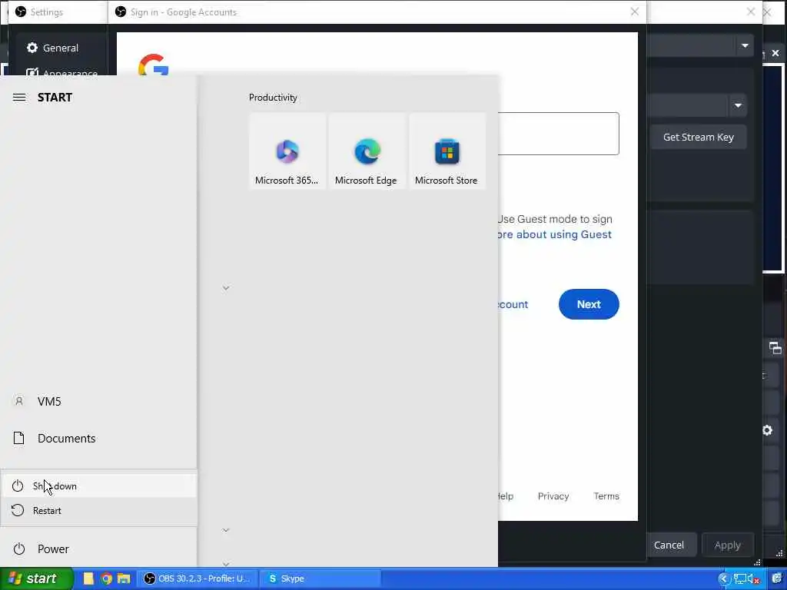The image size is (787, 590).
Task: Click the network tray icon
Action: pyautogui.click(x=740, y=579)
